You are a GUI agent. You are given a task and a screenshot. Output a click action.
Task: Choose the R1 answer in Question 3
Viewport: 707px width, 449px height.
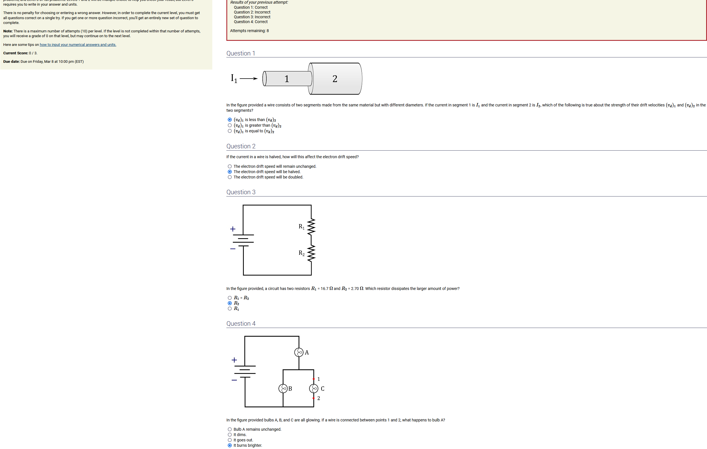click(x=229, y=309)
